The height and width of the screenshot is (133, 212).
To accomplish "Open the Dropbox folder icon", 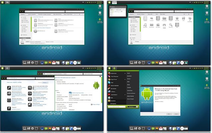I will (x=171, y=18).
